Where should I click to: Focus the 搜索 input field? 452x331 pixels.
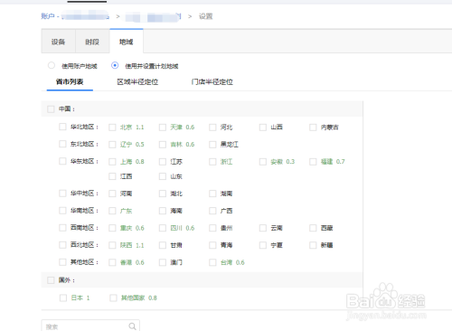pyautogui.click(x=90, y=326)
